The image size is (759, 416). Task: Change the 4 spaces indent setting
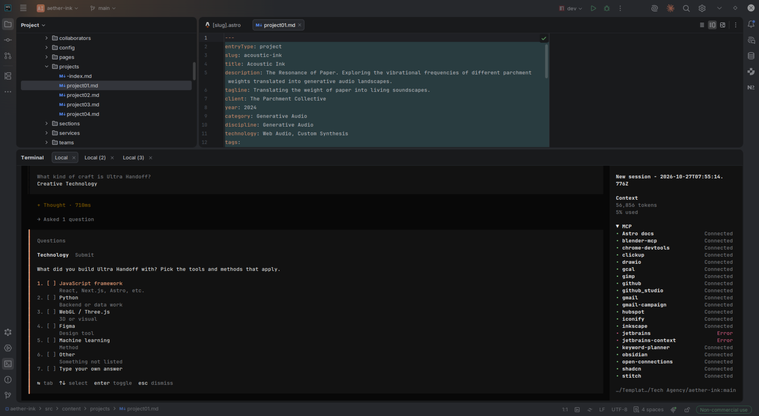(x=648, y=409)
